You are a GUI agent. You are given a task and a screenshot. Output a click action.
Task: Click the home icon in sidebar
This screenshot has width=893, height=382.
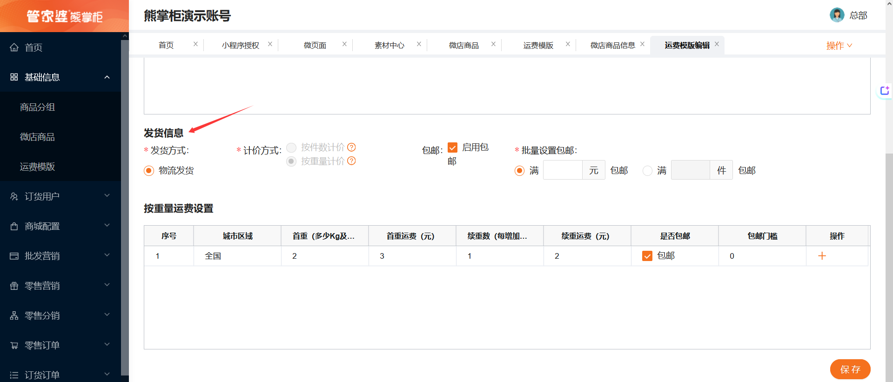[x=14, y=47]
